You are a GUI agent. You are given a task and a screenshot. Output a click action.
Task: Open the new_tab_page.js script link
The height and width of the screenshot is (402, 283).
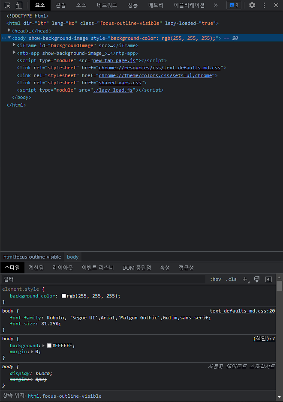[114, 60]
